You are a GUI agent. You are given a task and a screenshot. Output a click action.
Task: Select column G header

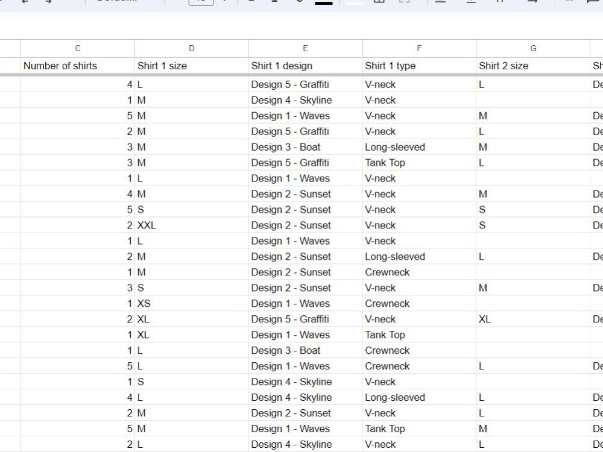(533, 48)
